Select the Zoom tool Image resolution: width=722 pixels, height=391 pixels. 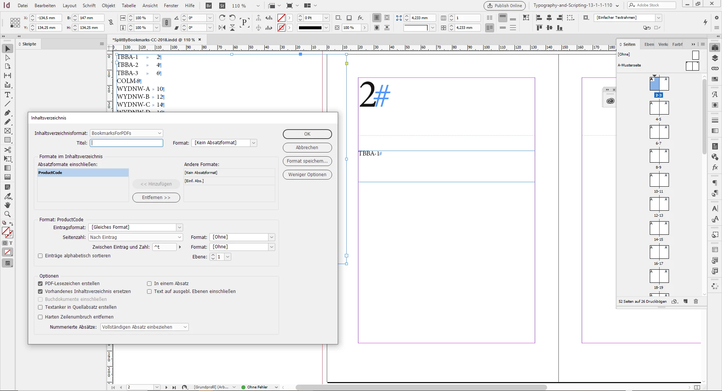[x=8, y=214]
